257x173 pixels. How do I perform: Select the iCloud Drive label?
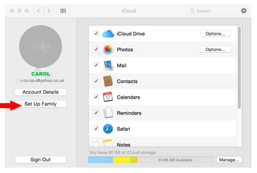pos(131,34)
